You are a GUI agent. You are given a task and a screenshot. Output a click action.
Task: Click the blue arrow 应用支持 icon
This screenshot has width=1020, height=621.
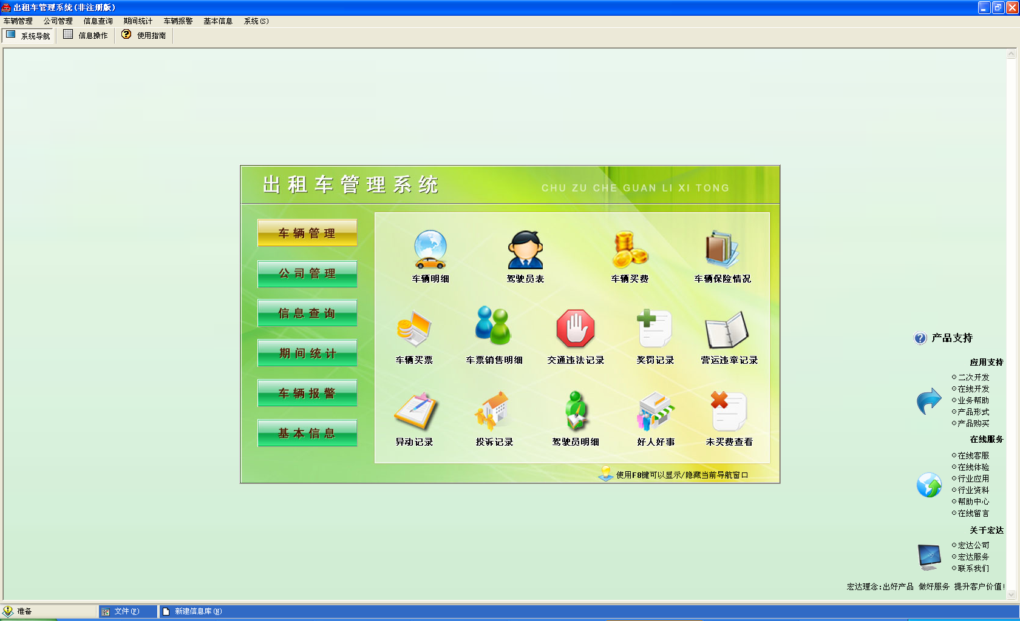tap(929, 401)
